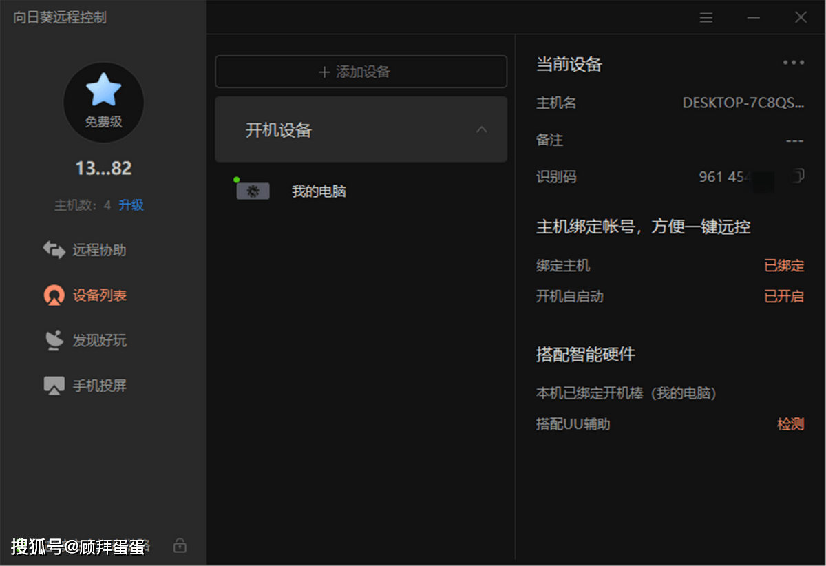Click the 备注 value dashes
The width and height of the screenshot is (826, 566).
[795, 140]
